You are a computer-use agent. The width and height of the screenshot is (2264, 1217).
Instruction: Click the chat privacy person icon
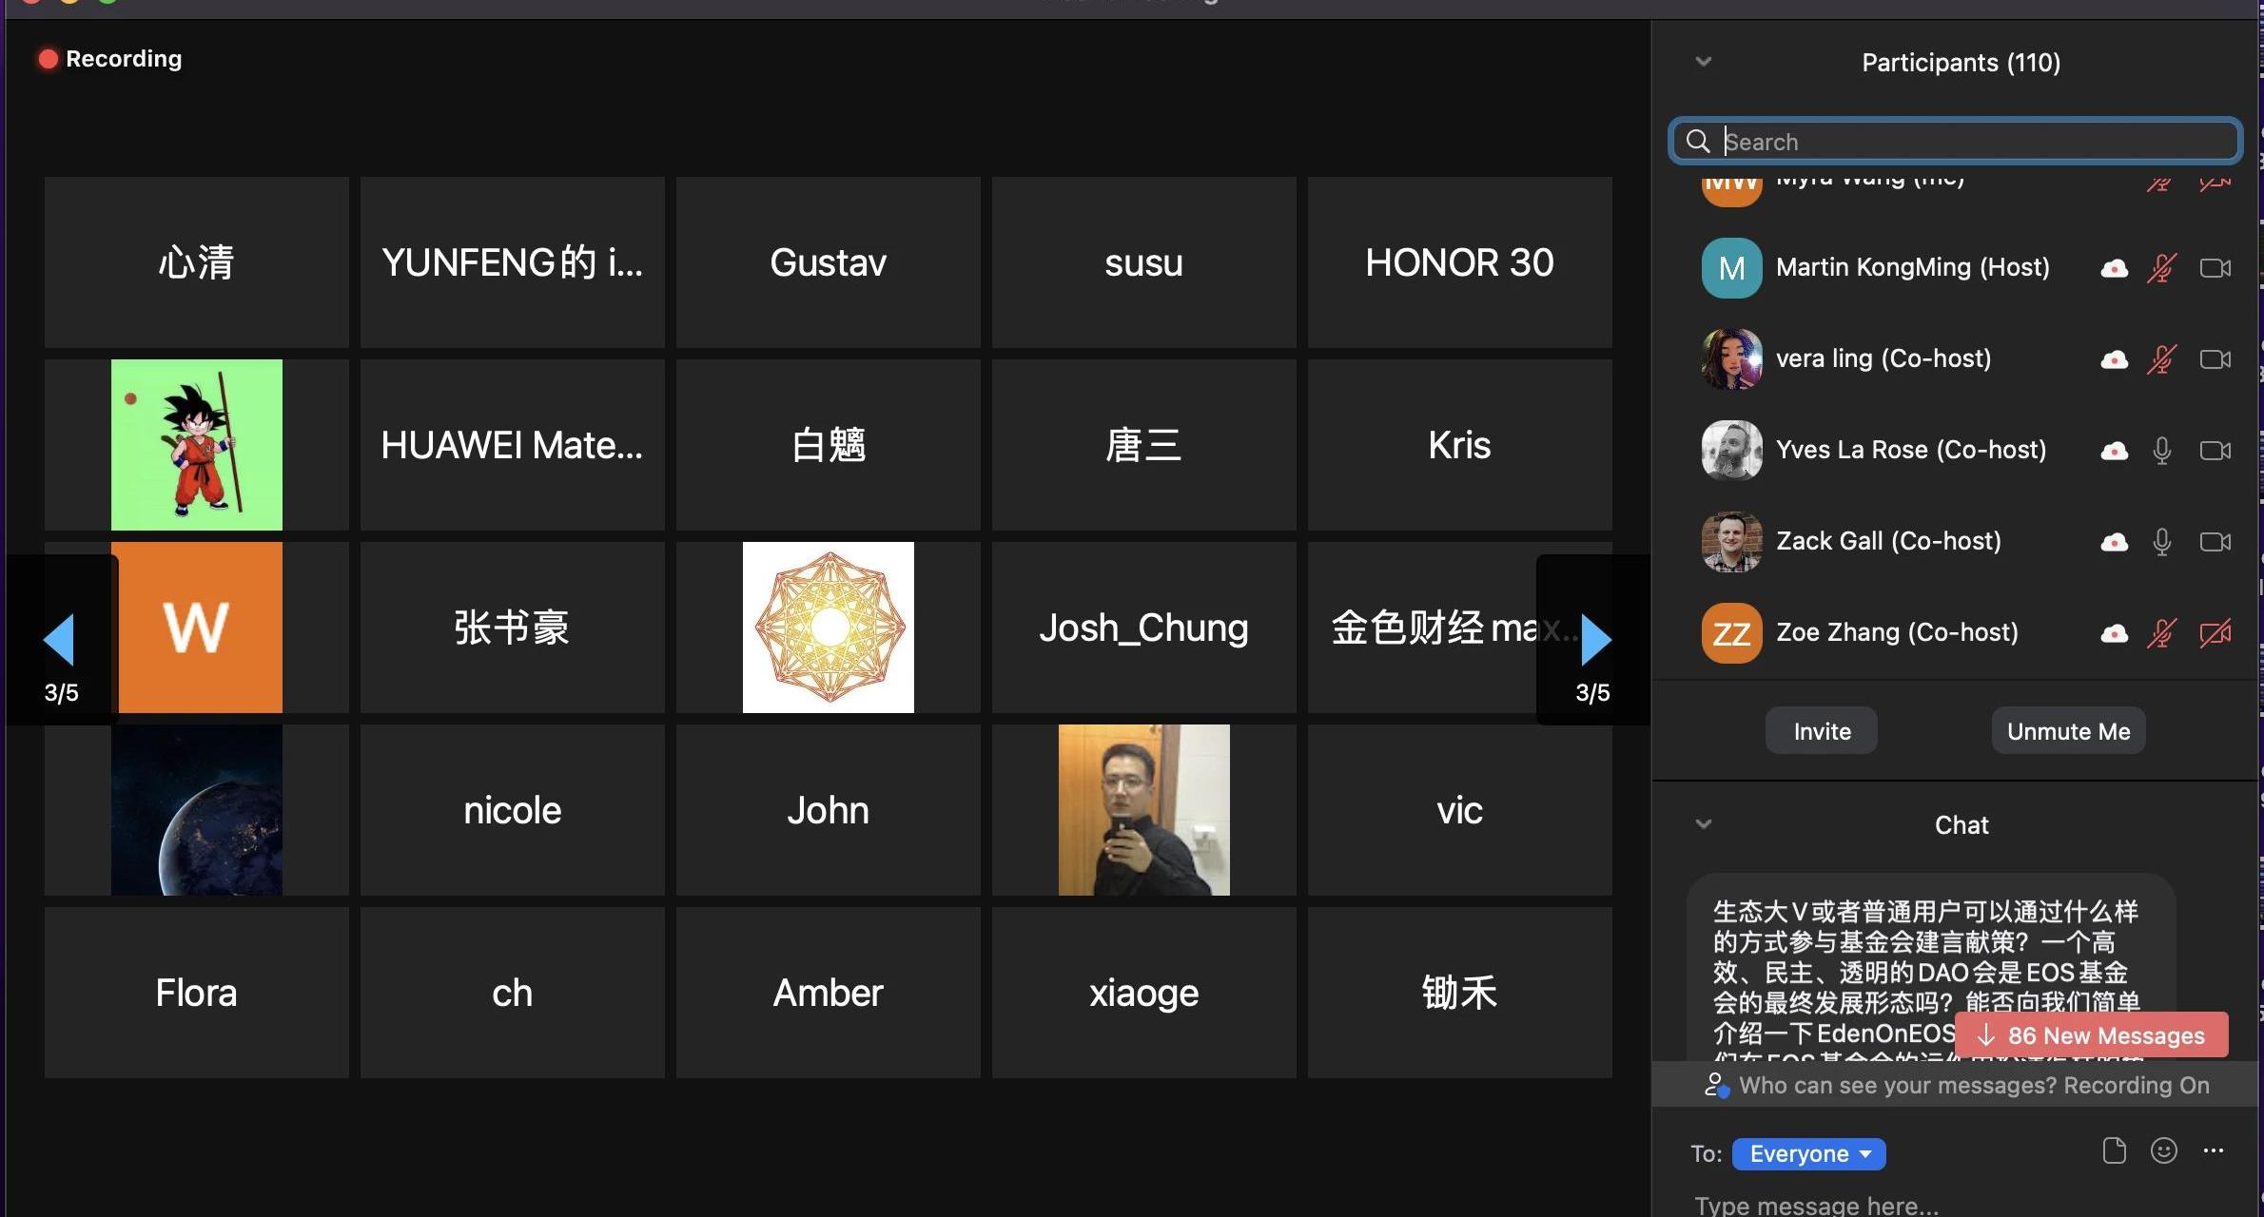point(1715,1085)
